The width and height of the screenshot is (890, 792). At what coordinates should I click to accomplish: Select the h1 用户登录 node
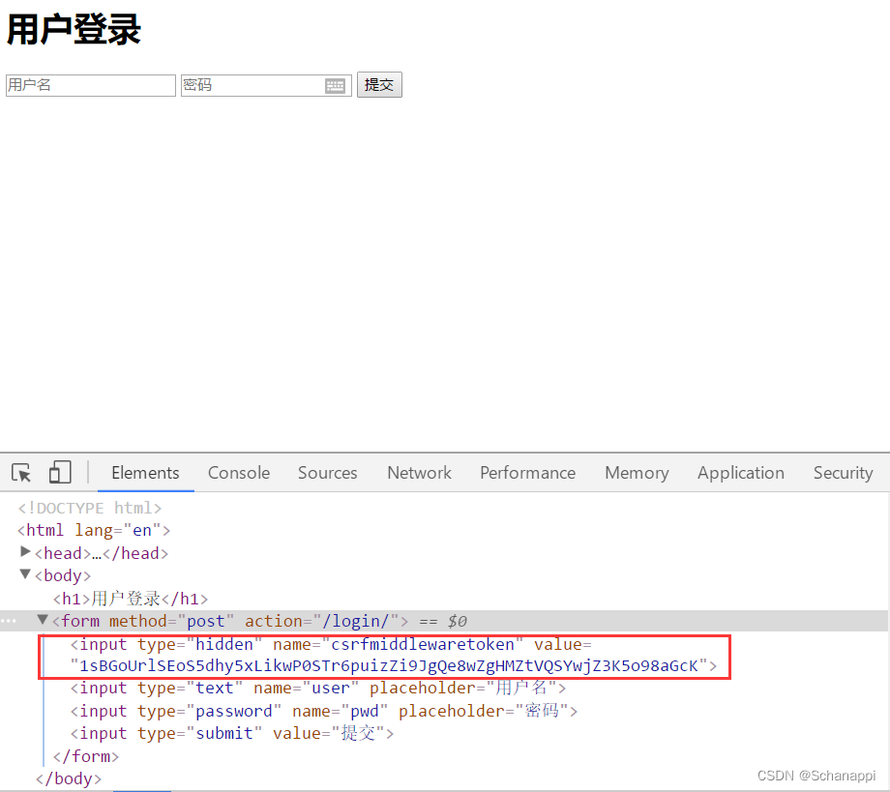pos(131,599)
